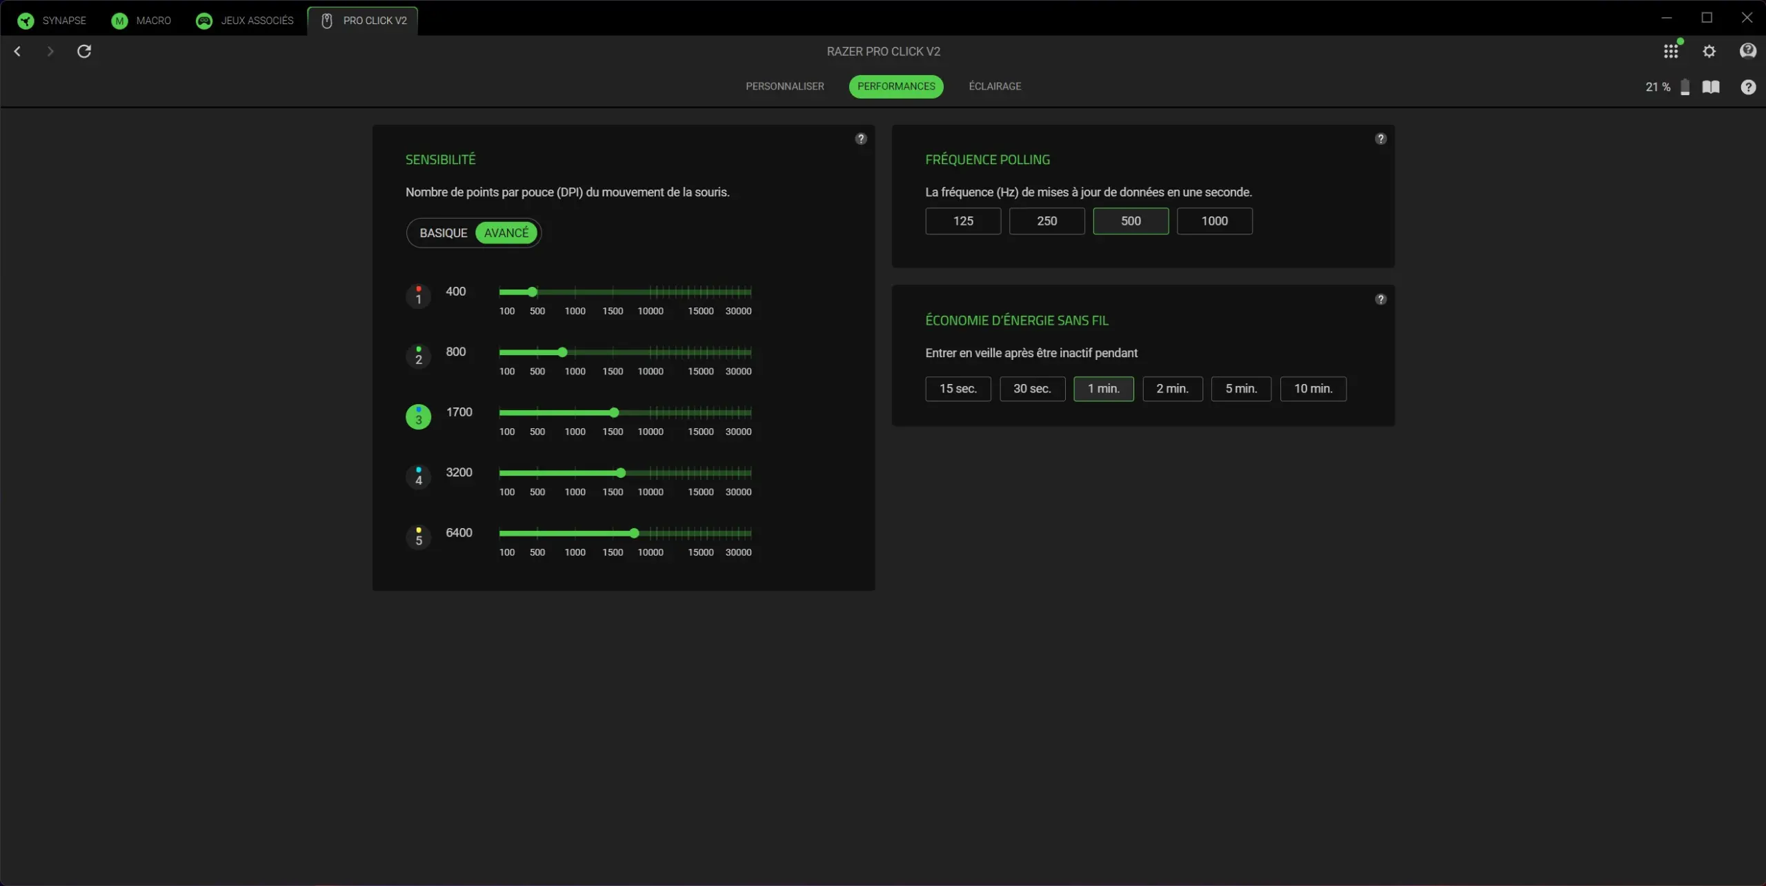Activate DPI stage 2 circle

[x=418, y=356]
